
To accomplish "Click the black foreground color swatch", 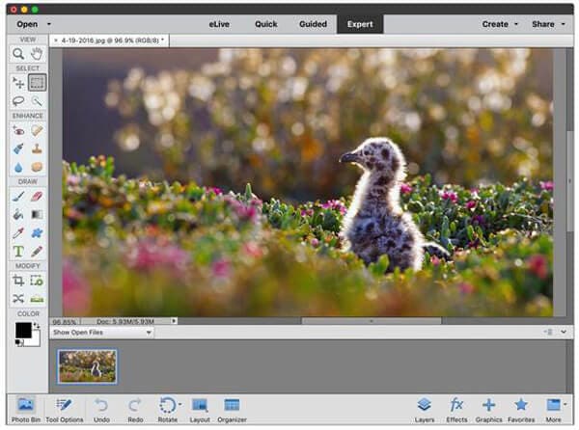I will [23, 330].
